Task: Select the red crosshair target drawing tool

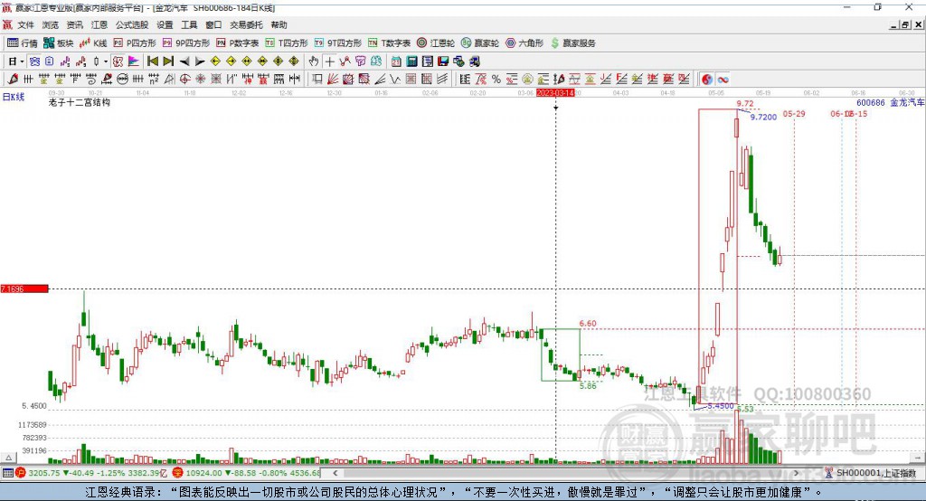Action: (184, 79)
